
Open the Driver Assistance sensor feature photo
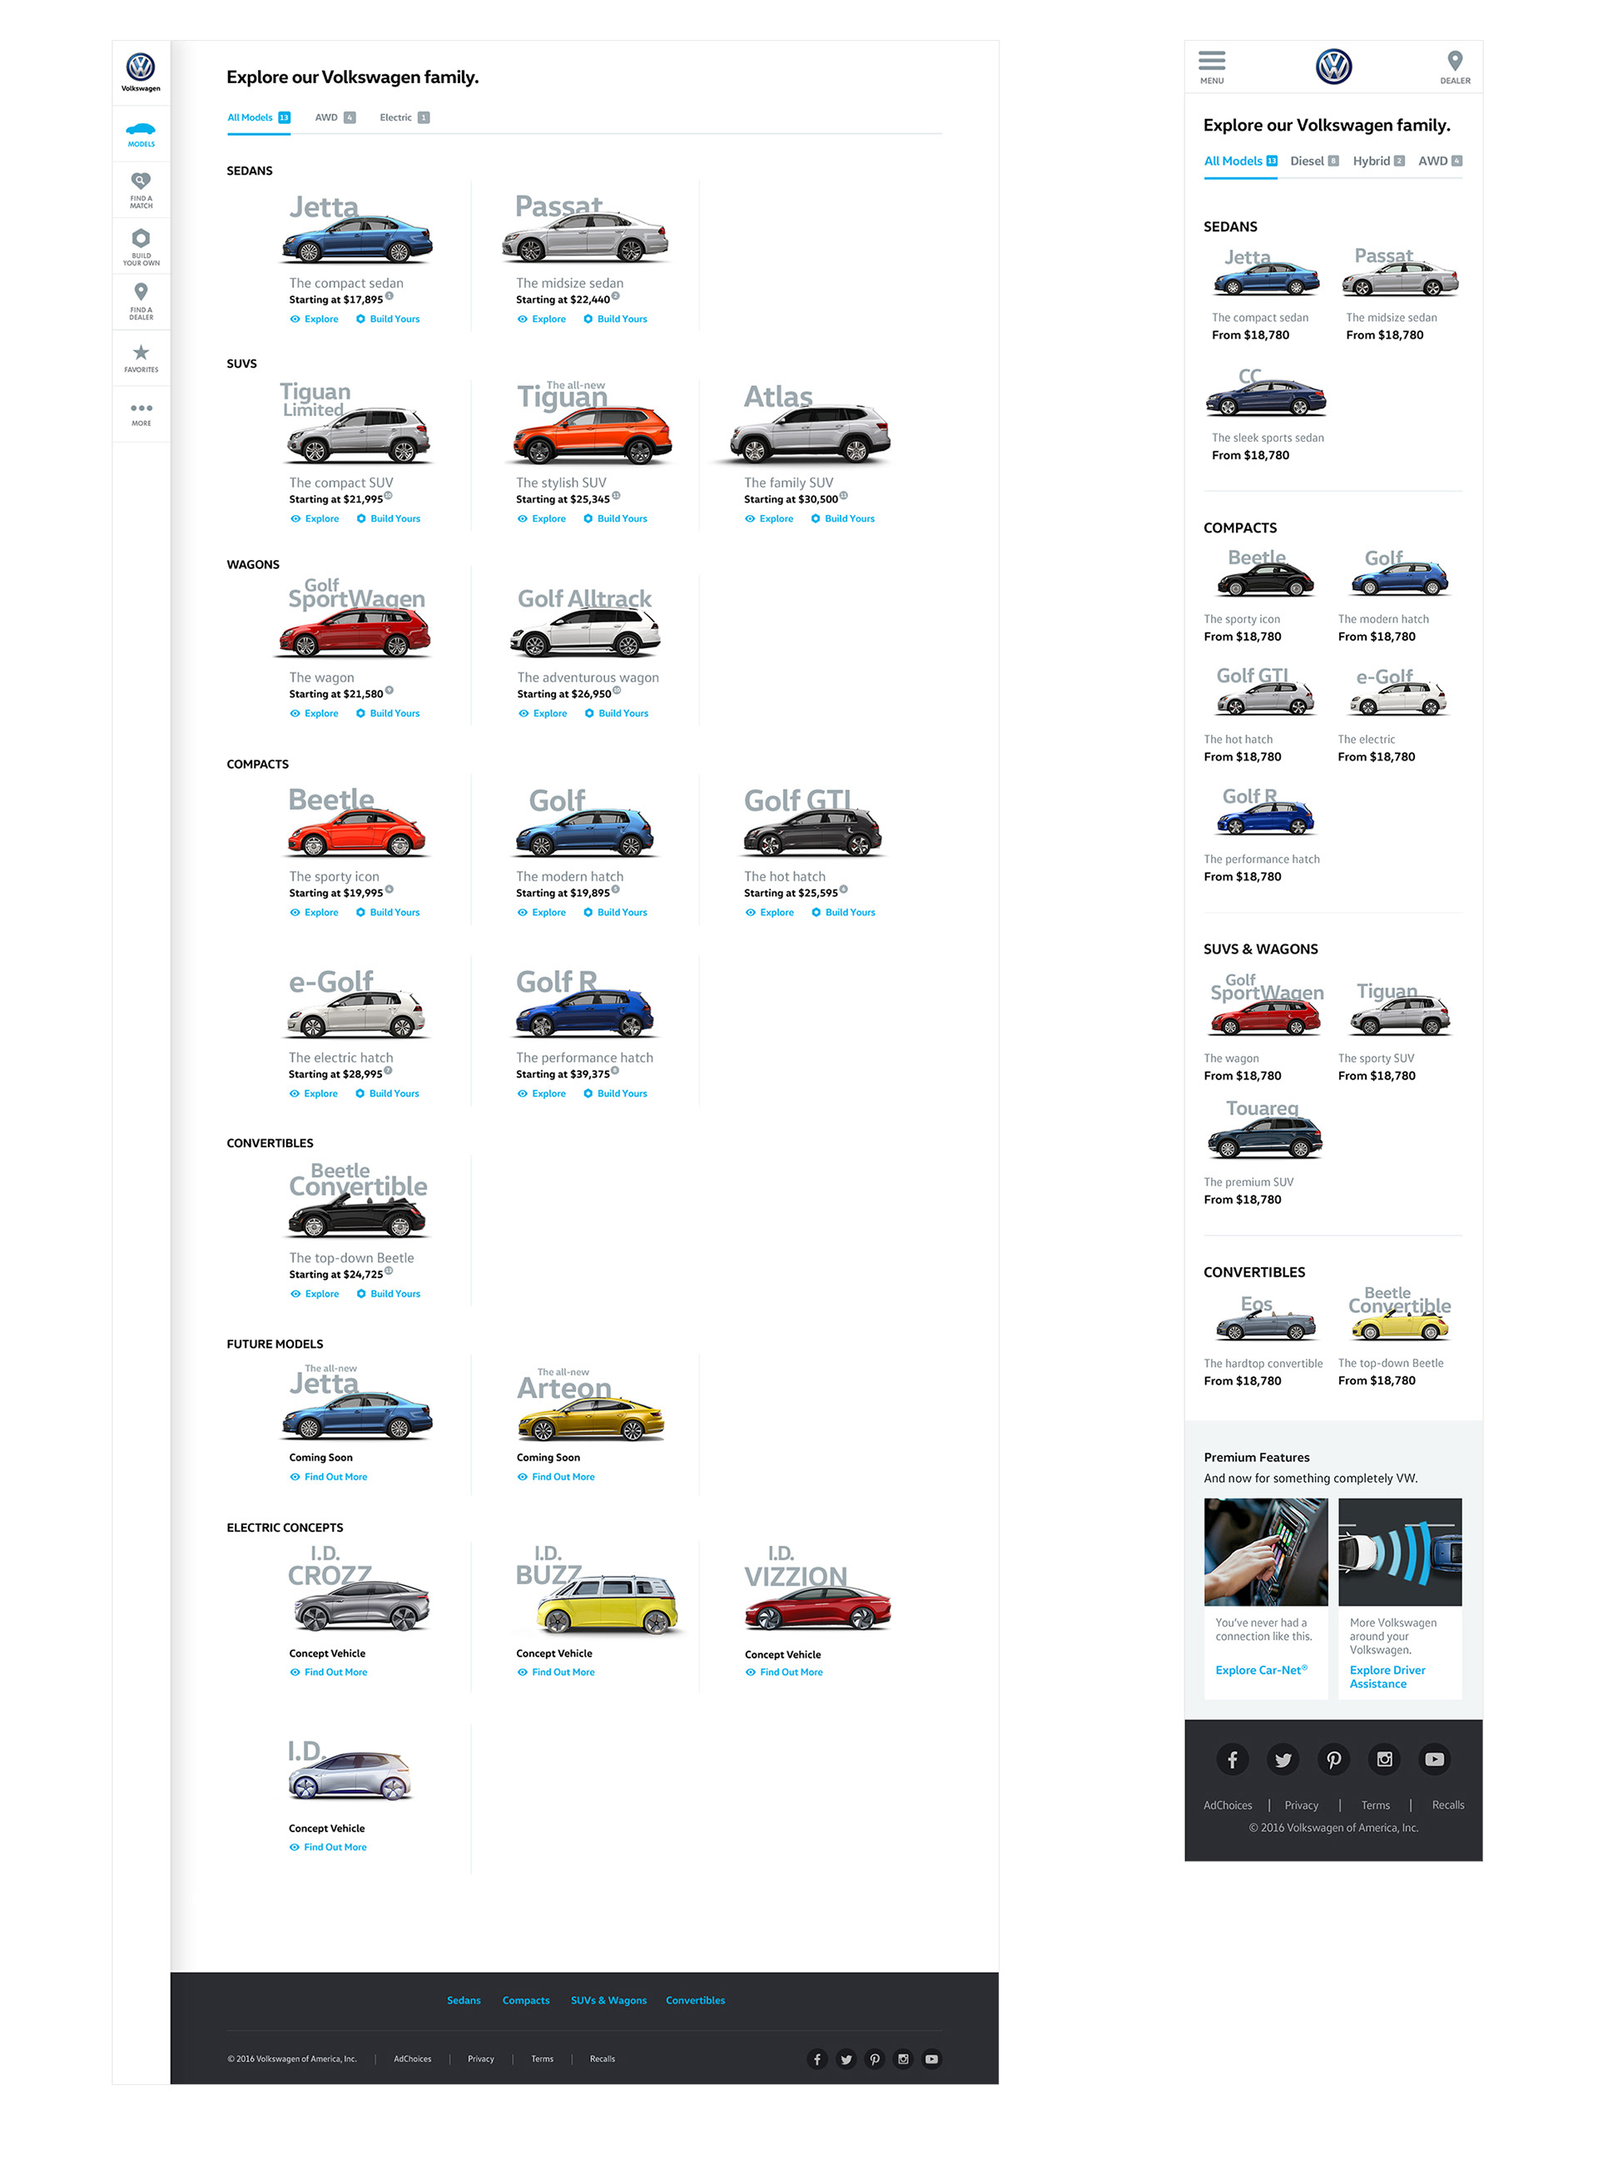pyautogui.click(x=1400, y=1552)
